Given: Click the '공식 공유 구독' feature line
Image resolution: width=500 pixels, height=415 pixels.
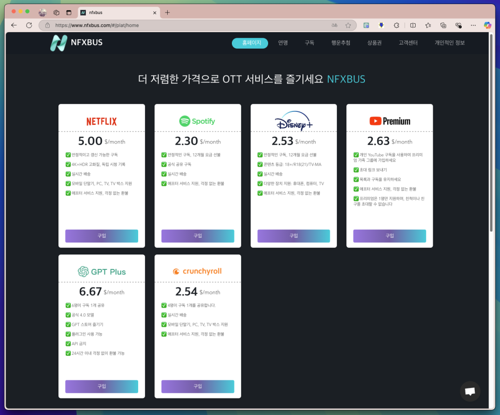Looking at the screenshot, I should coord(177,164).
